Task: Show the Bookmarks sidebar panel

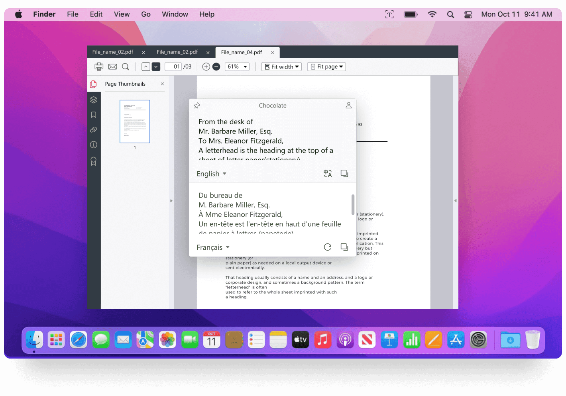Action: 94,114
